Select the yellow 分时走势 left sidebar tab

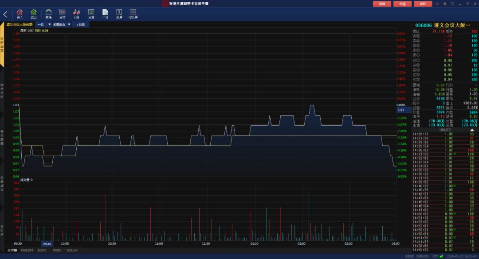click(2, 45)
